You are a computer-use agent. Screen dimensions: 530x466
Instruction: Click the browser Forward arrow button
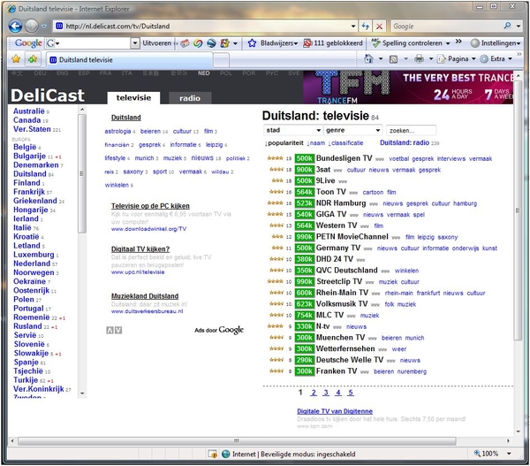point(32,26)
